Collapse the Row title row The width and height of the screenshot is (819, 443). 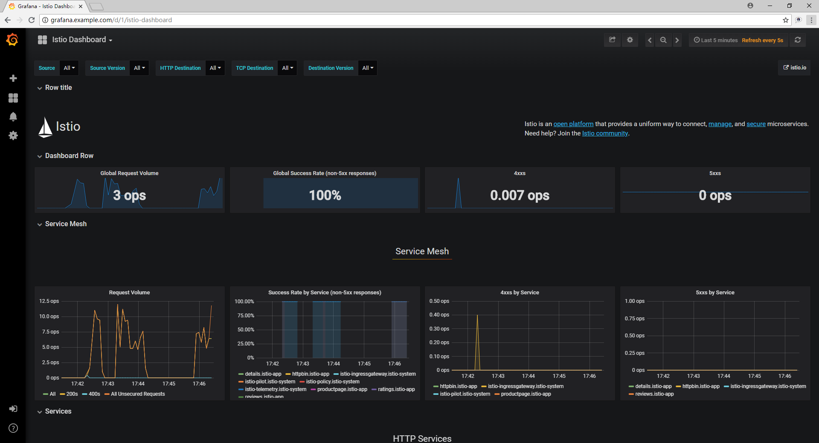pyautogui.click(x=55, y=88)
